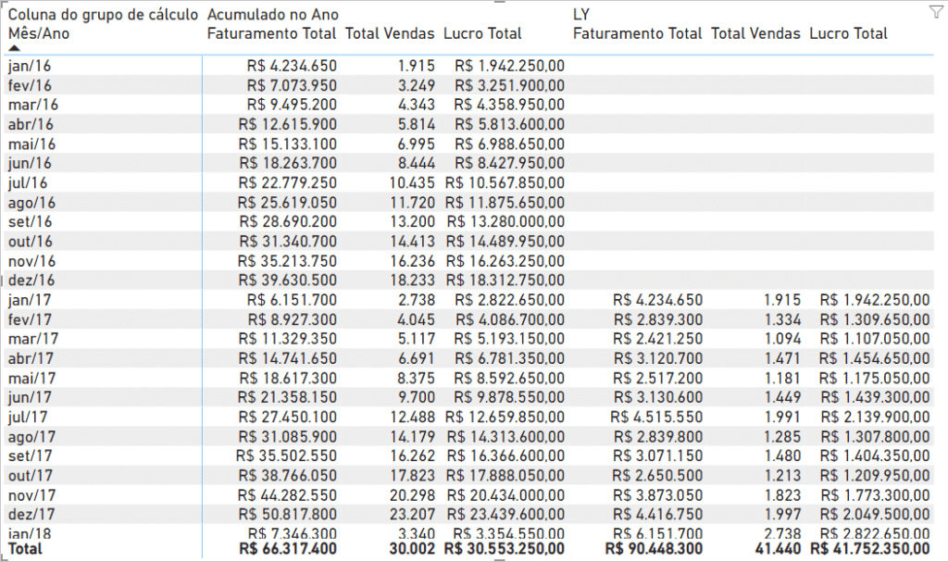The height and width of the screenshot is (562, 948).
Task: Select the dez/16 row label
Action: pos(31,281)
